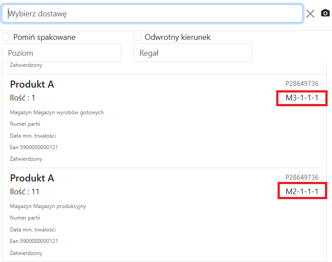This screenshot has width=332, height=262.
Task: Toggle the Odwrotny kierunek checkbox
Action: tap(137, 37)
